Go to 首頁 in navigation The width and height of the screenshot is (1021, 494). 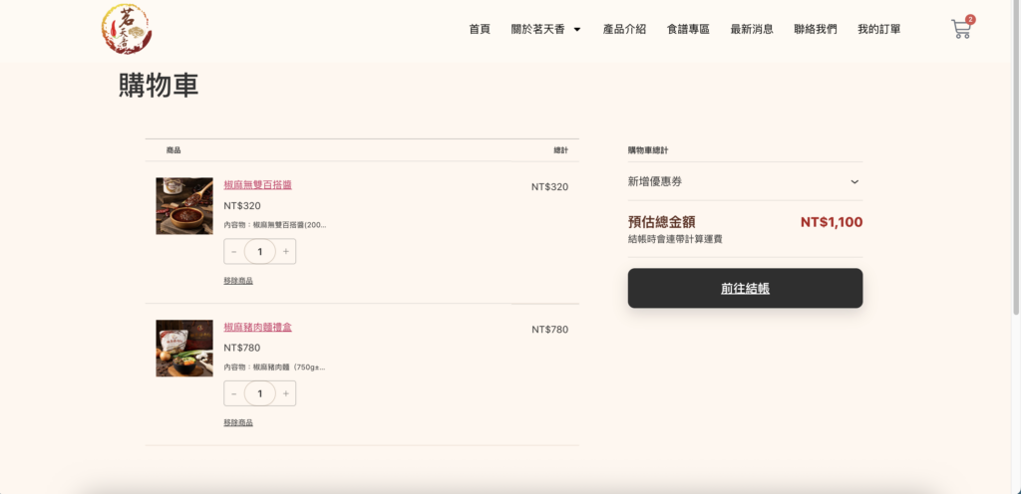tap(480, 29)
